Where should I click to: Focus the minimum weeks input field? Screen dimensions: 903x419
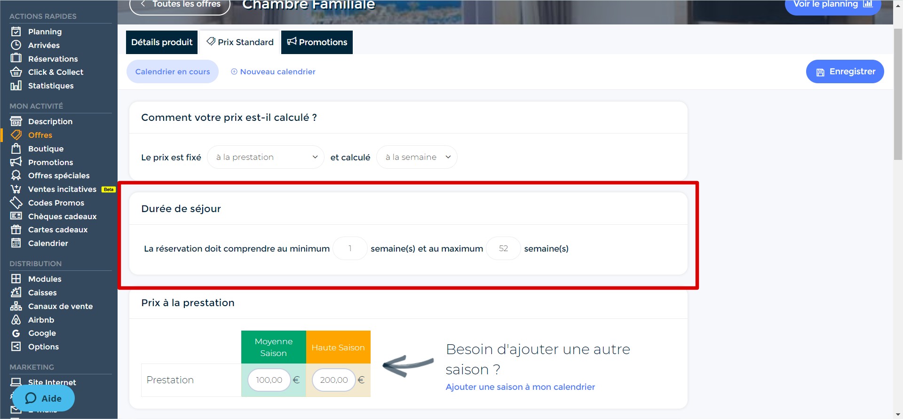click(350, 248)
